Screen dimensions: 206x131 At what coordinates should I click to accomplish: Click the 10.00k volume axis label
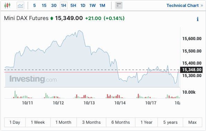coord(189,92)
